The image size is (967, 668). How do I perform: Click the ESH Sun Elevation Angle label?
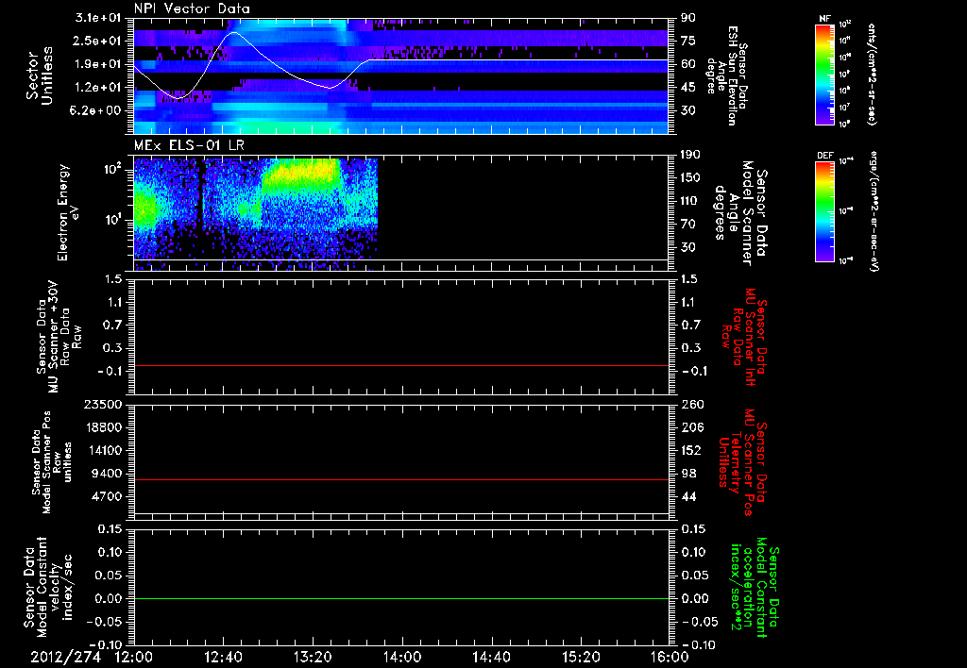[x=726, y=75]
